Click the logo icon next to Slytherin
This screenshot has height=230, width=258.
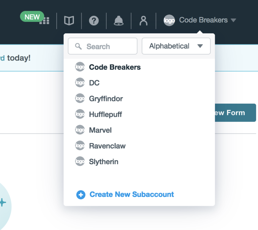pyautogui.click(x=80, y=161)
